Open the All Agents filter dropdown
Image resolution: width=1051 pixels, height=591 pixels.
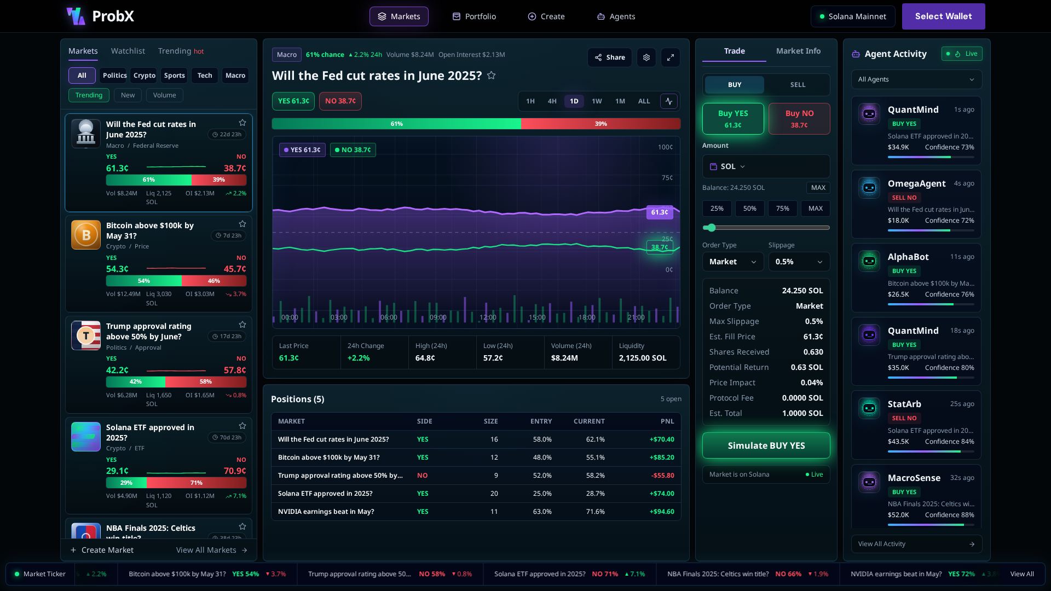pyautogui.click(x=916, y=79)
